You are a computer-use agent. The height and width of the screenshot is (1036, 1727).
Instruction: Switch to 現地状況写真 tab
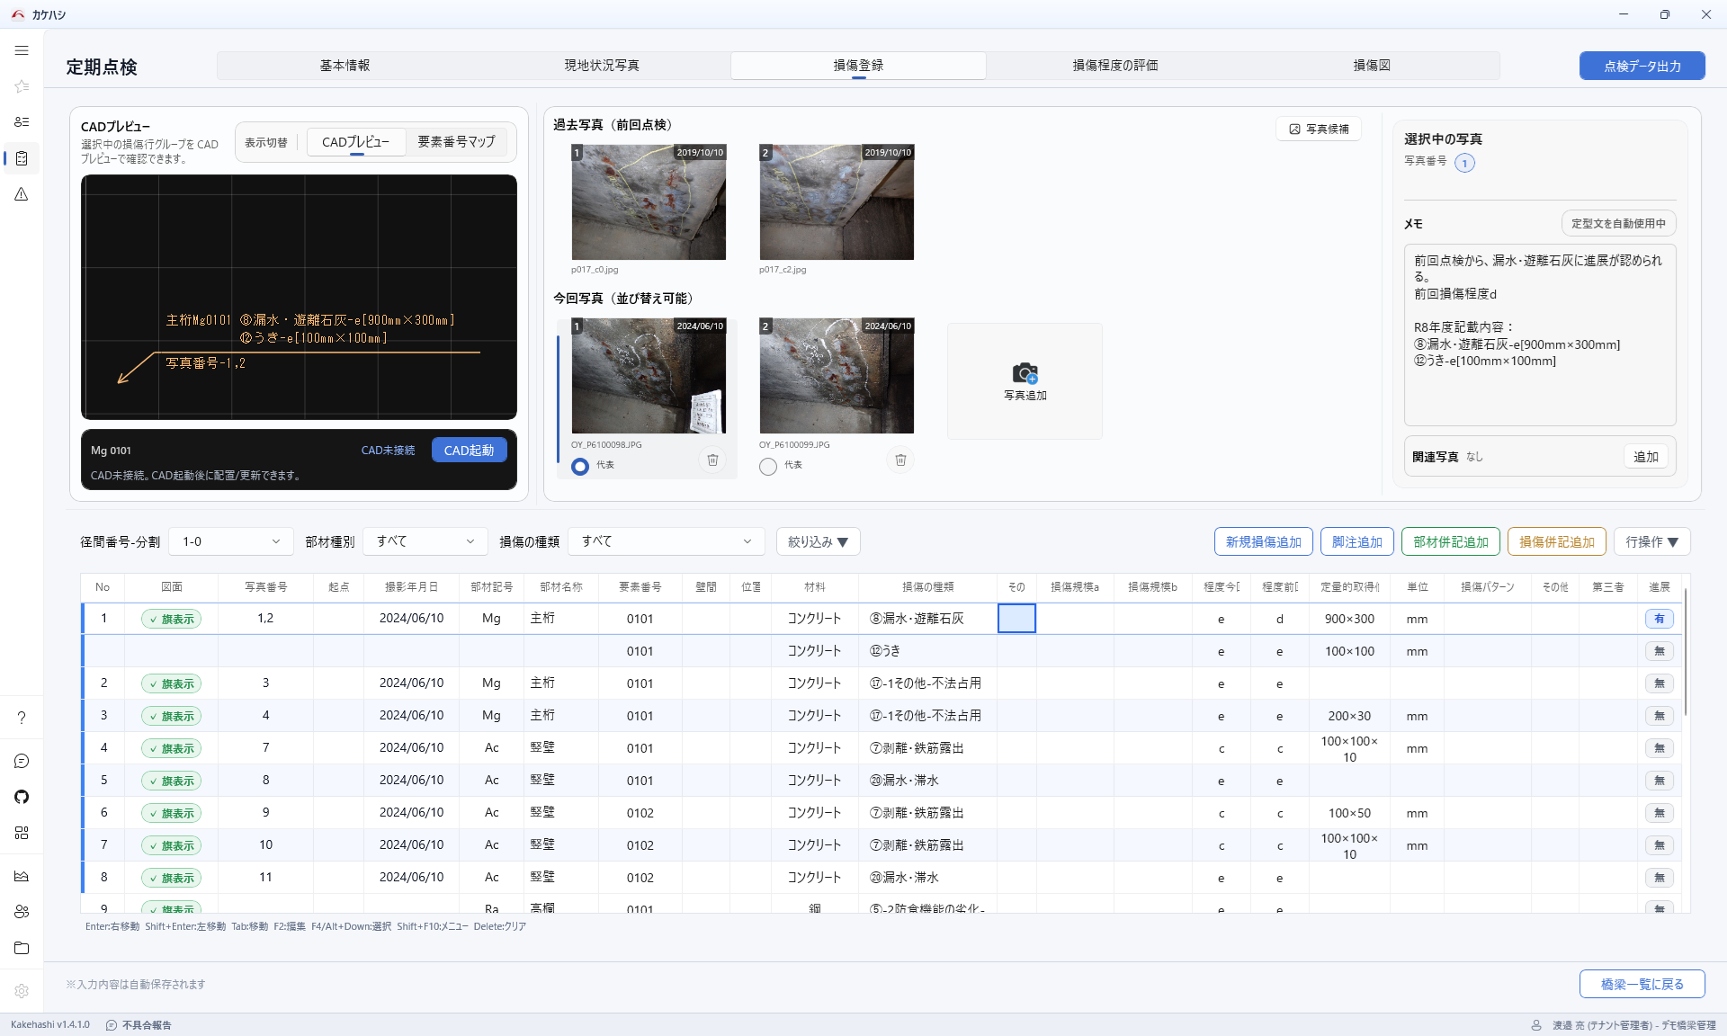click(x=602, y=66)
